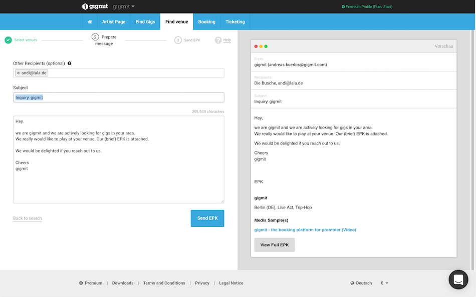Click into the message body textarea
The image size is (476, 297).
tap(119, 159)
